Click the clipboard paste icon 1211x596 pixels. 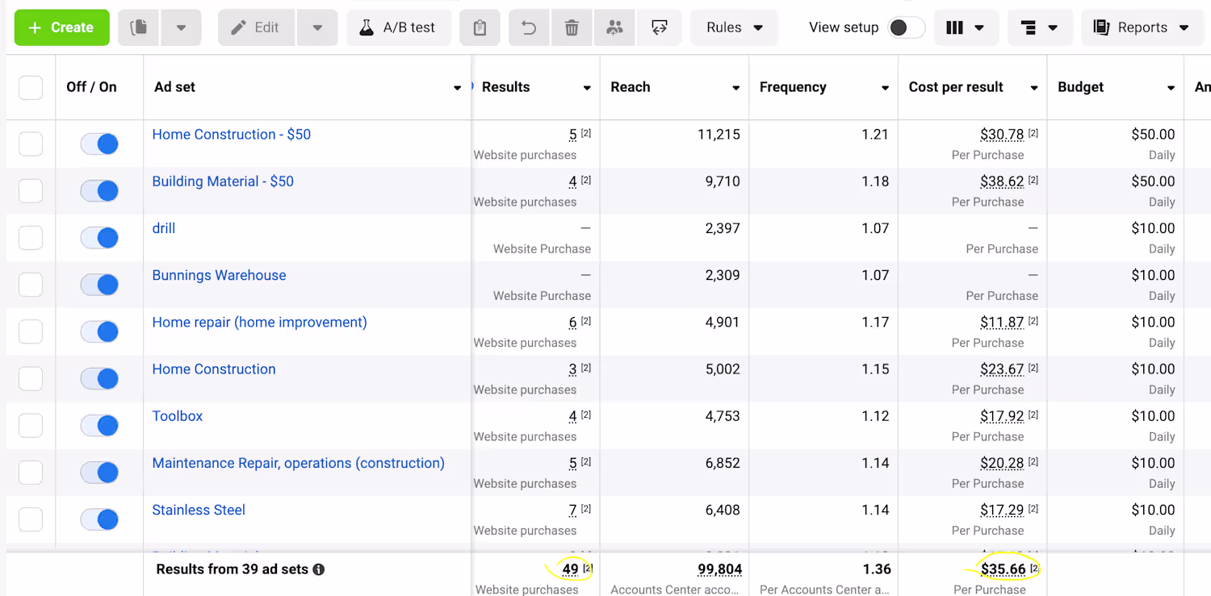pos(480,27)
